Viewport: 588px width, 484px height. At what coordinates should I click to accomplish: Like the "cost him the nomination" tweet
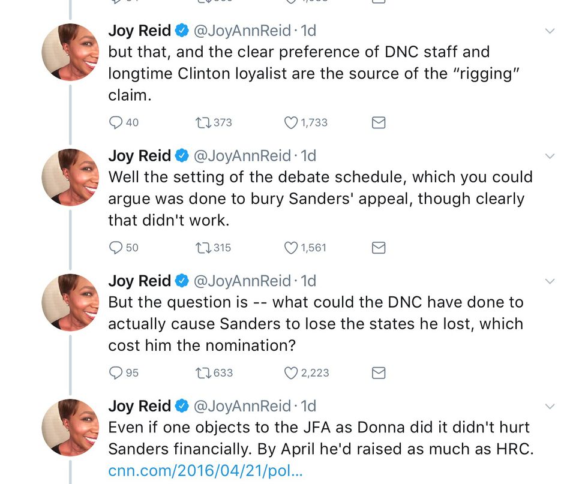[x=291, y=373]
